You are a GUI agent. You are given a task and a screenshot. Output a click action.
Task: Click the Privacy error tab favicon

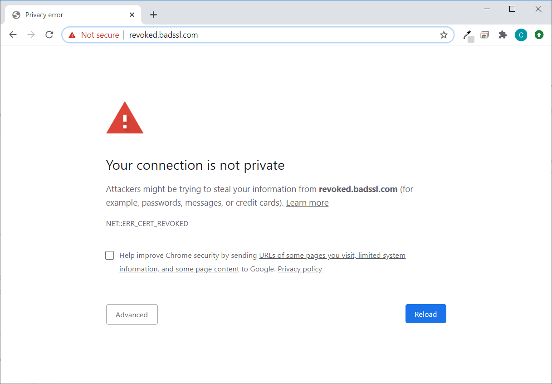click(x=16, y=15)
